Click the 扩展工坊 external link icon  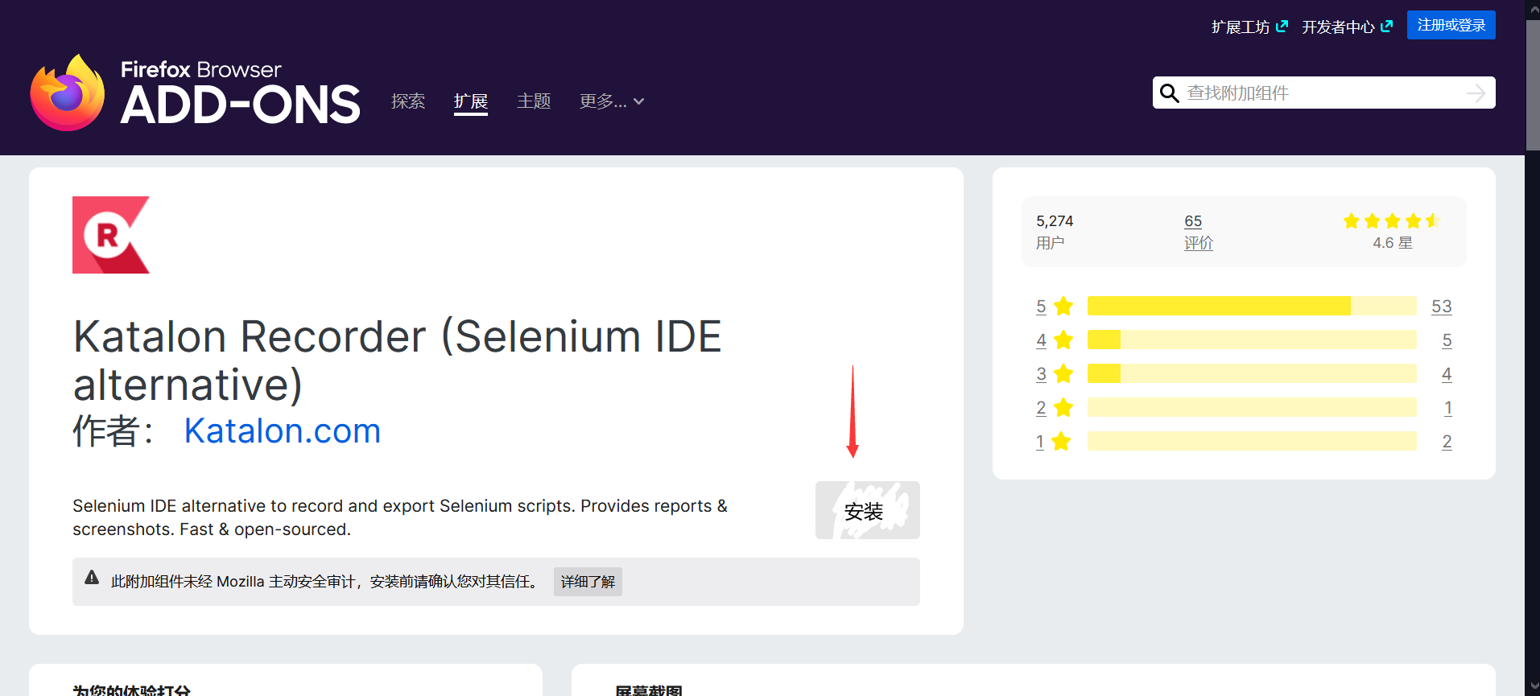coord(1282,27)
